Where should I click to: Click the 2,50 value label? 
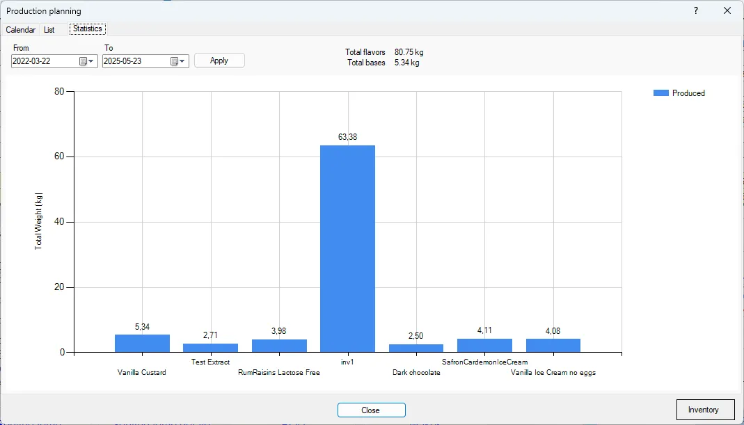point(416,336)
